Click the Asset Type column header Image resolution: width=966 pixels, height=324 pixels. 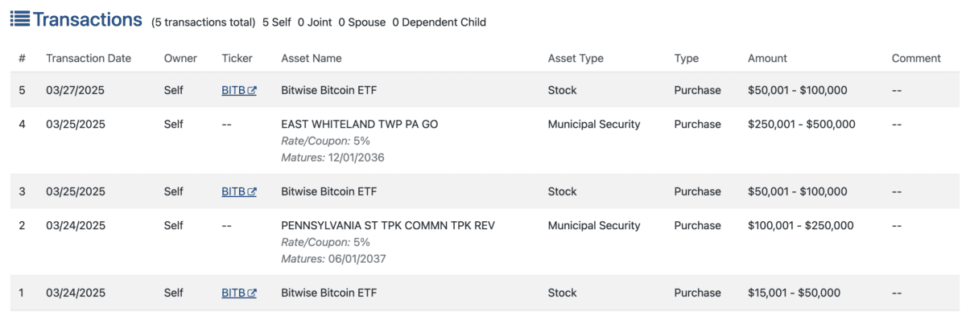(x=576, y=59)
